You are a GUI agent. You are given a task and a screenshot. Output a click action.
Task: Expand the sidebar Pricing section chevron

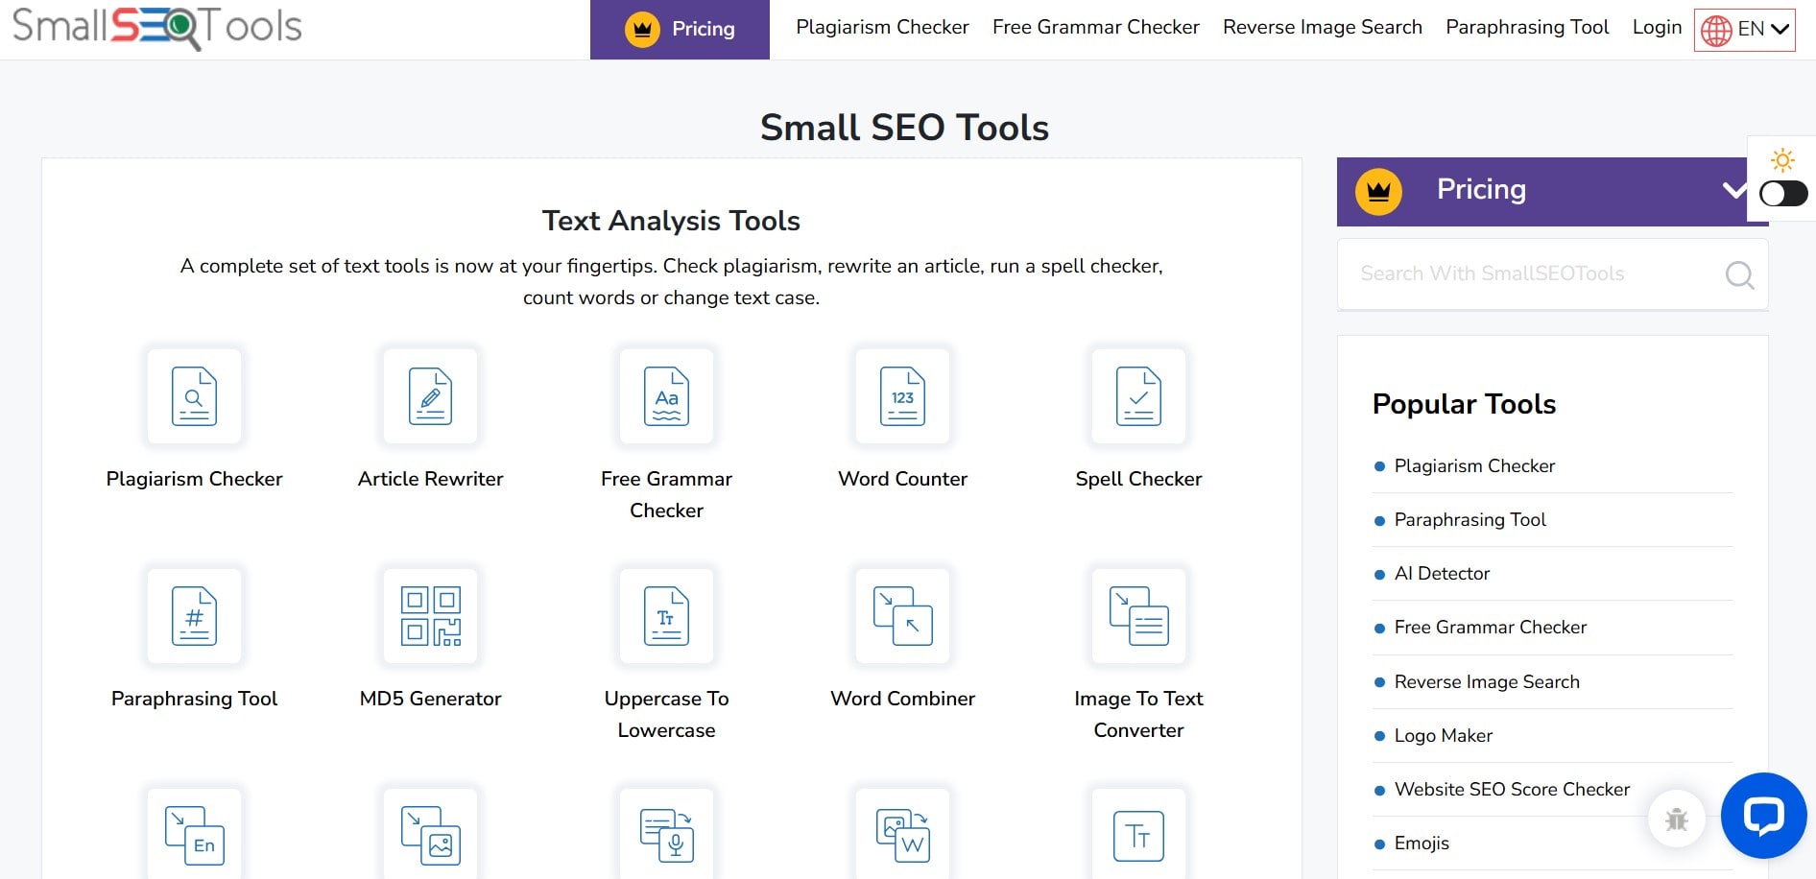click(x=1733, y=190)
